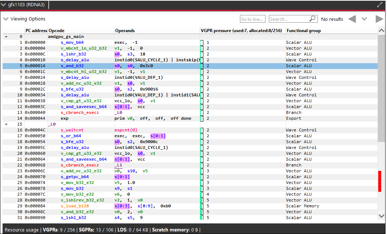Click inside the Search field

289,19
